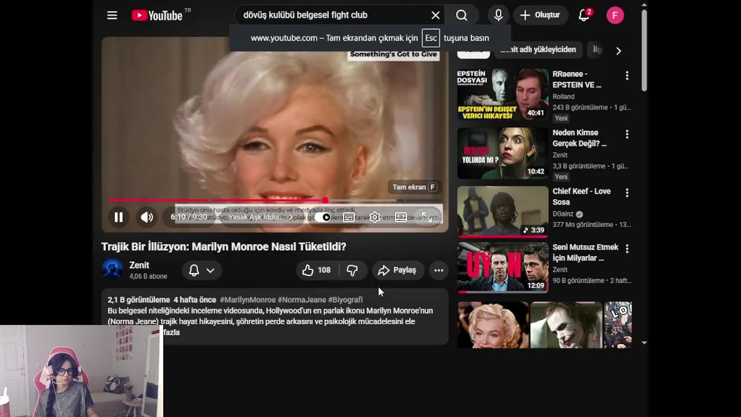Switch to theater mode icon

(401, 217)
